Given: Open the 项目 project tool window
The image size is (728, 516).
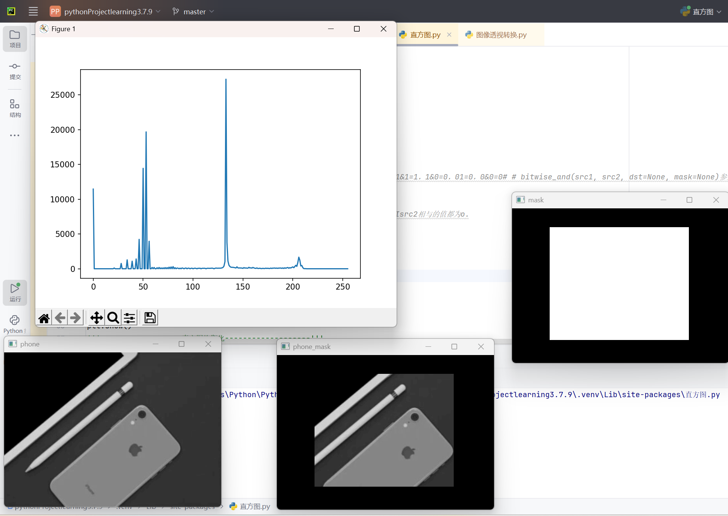Looking at the screenshot, I should (15, 39).
